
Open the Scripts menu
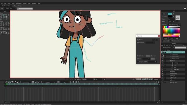point(25,3)
